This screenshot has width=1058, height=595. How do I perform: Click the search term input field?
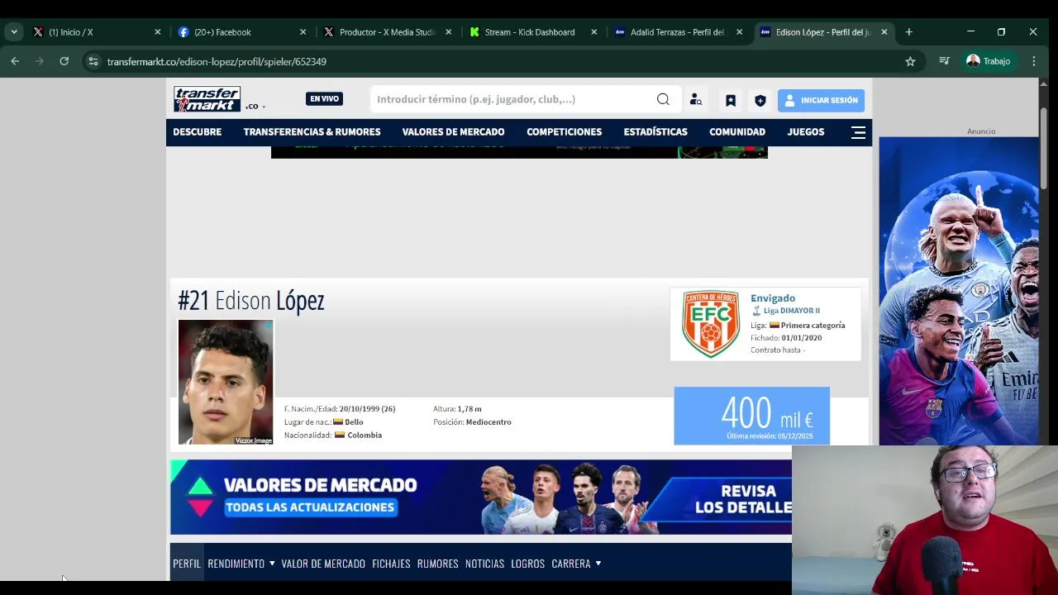512,99
